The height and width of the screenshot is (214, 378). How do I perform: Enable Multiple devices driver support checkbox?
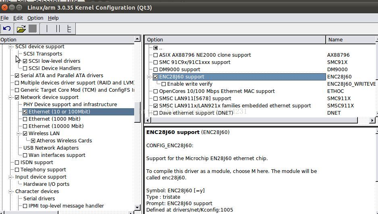17,83
